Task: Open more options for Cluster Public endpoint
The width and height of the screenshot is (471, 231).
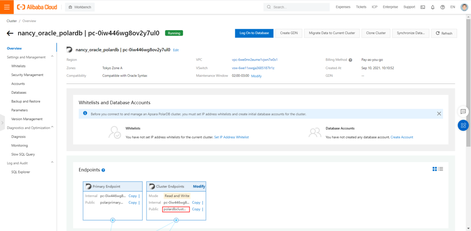Action: coord(203,209)
